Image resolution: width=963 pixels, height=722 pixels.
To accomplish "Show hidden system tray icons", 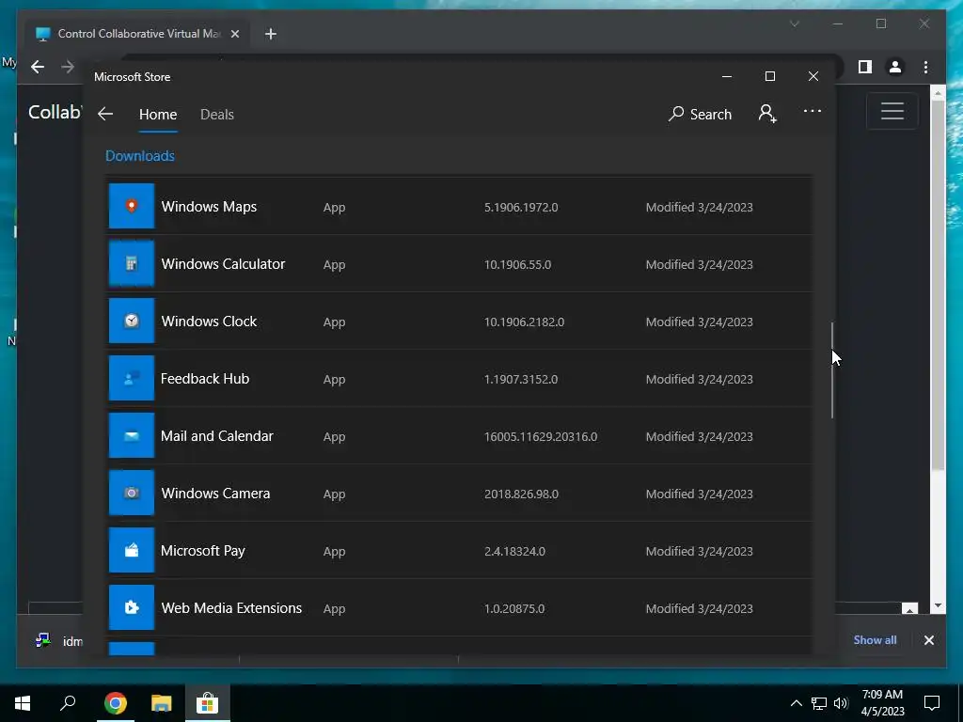I will click(796, 703).
